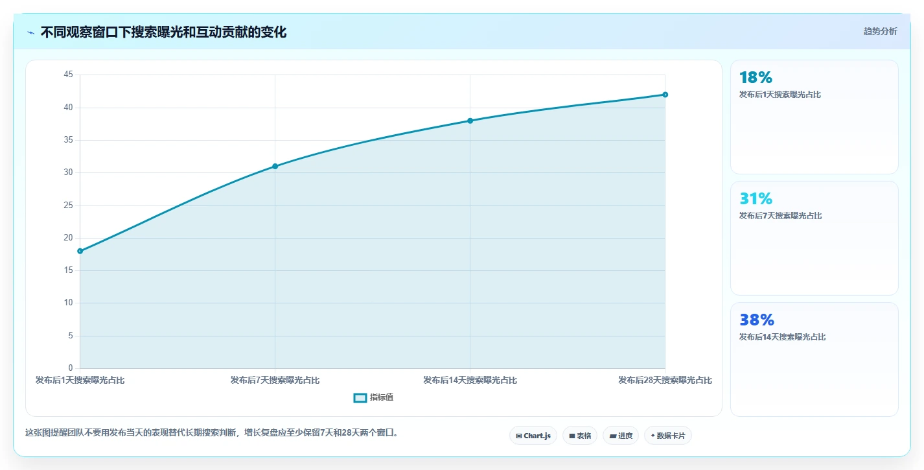The width and height of the screenshot is (924, 470).
Task: Click the 趋势分析 label in header
Action: [x=880, y=31]
